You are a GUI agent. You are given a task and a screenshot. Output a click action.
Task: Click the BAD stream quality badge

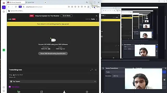coord(14,19)
